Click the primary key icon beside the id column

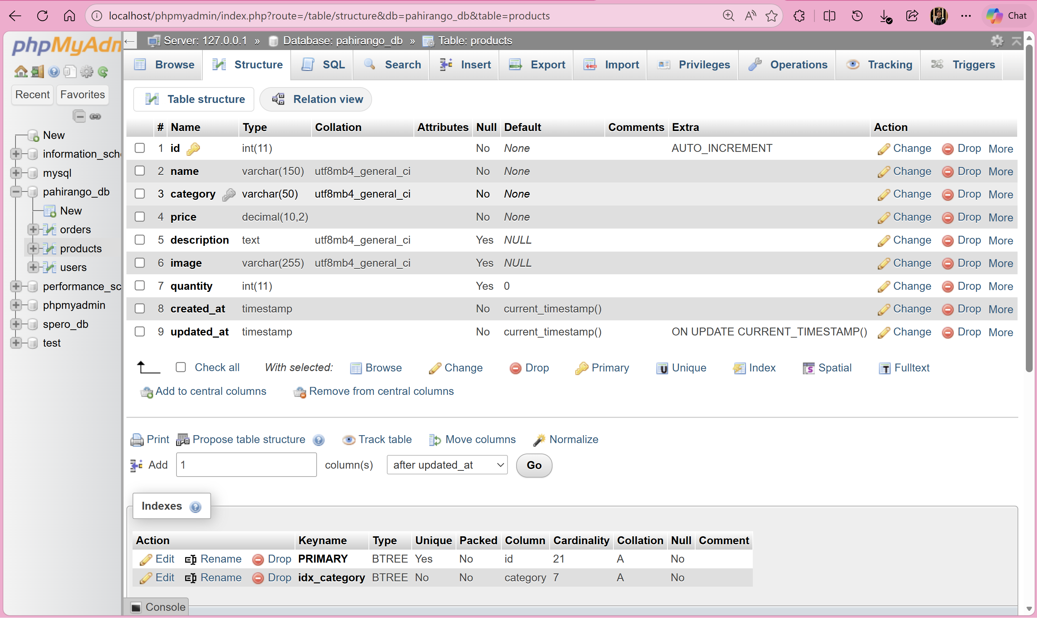click(x=193, y=149)
